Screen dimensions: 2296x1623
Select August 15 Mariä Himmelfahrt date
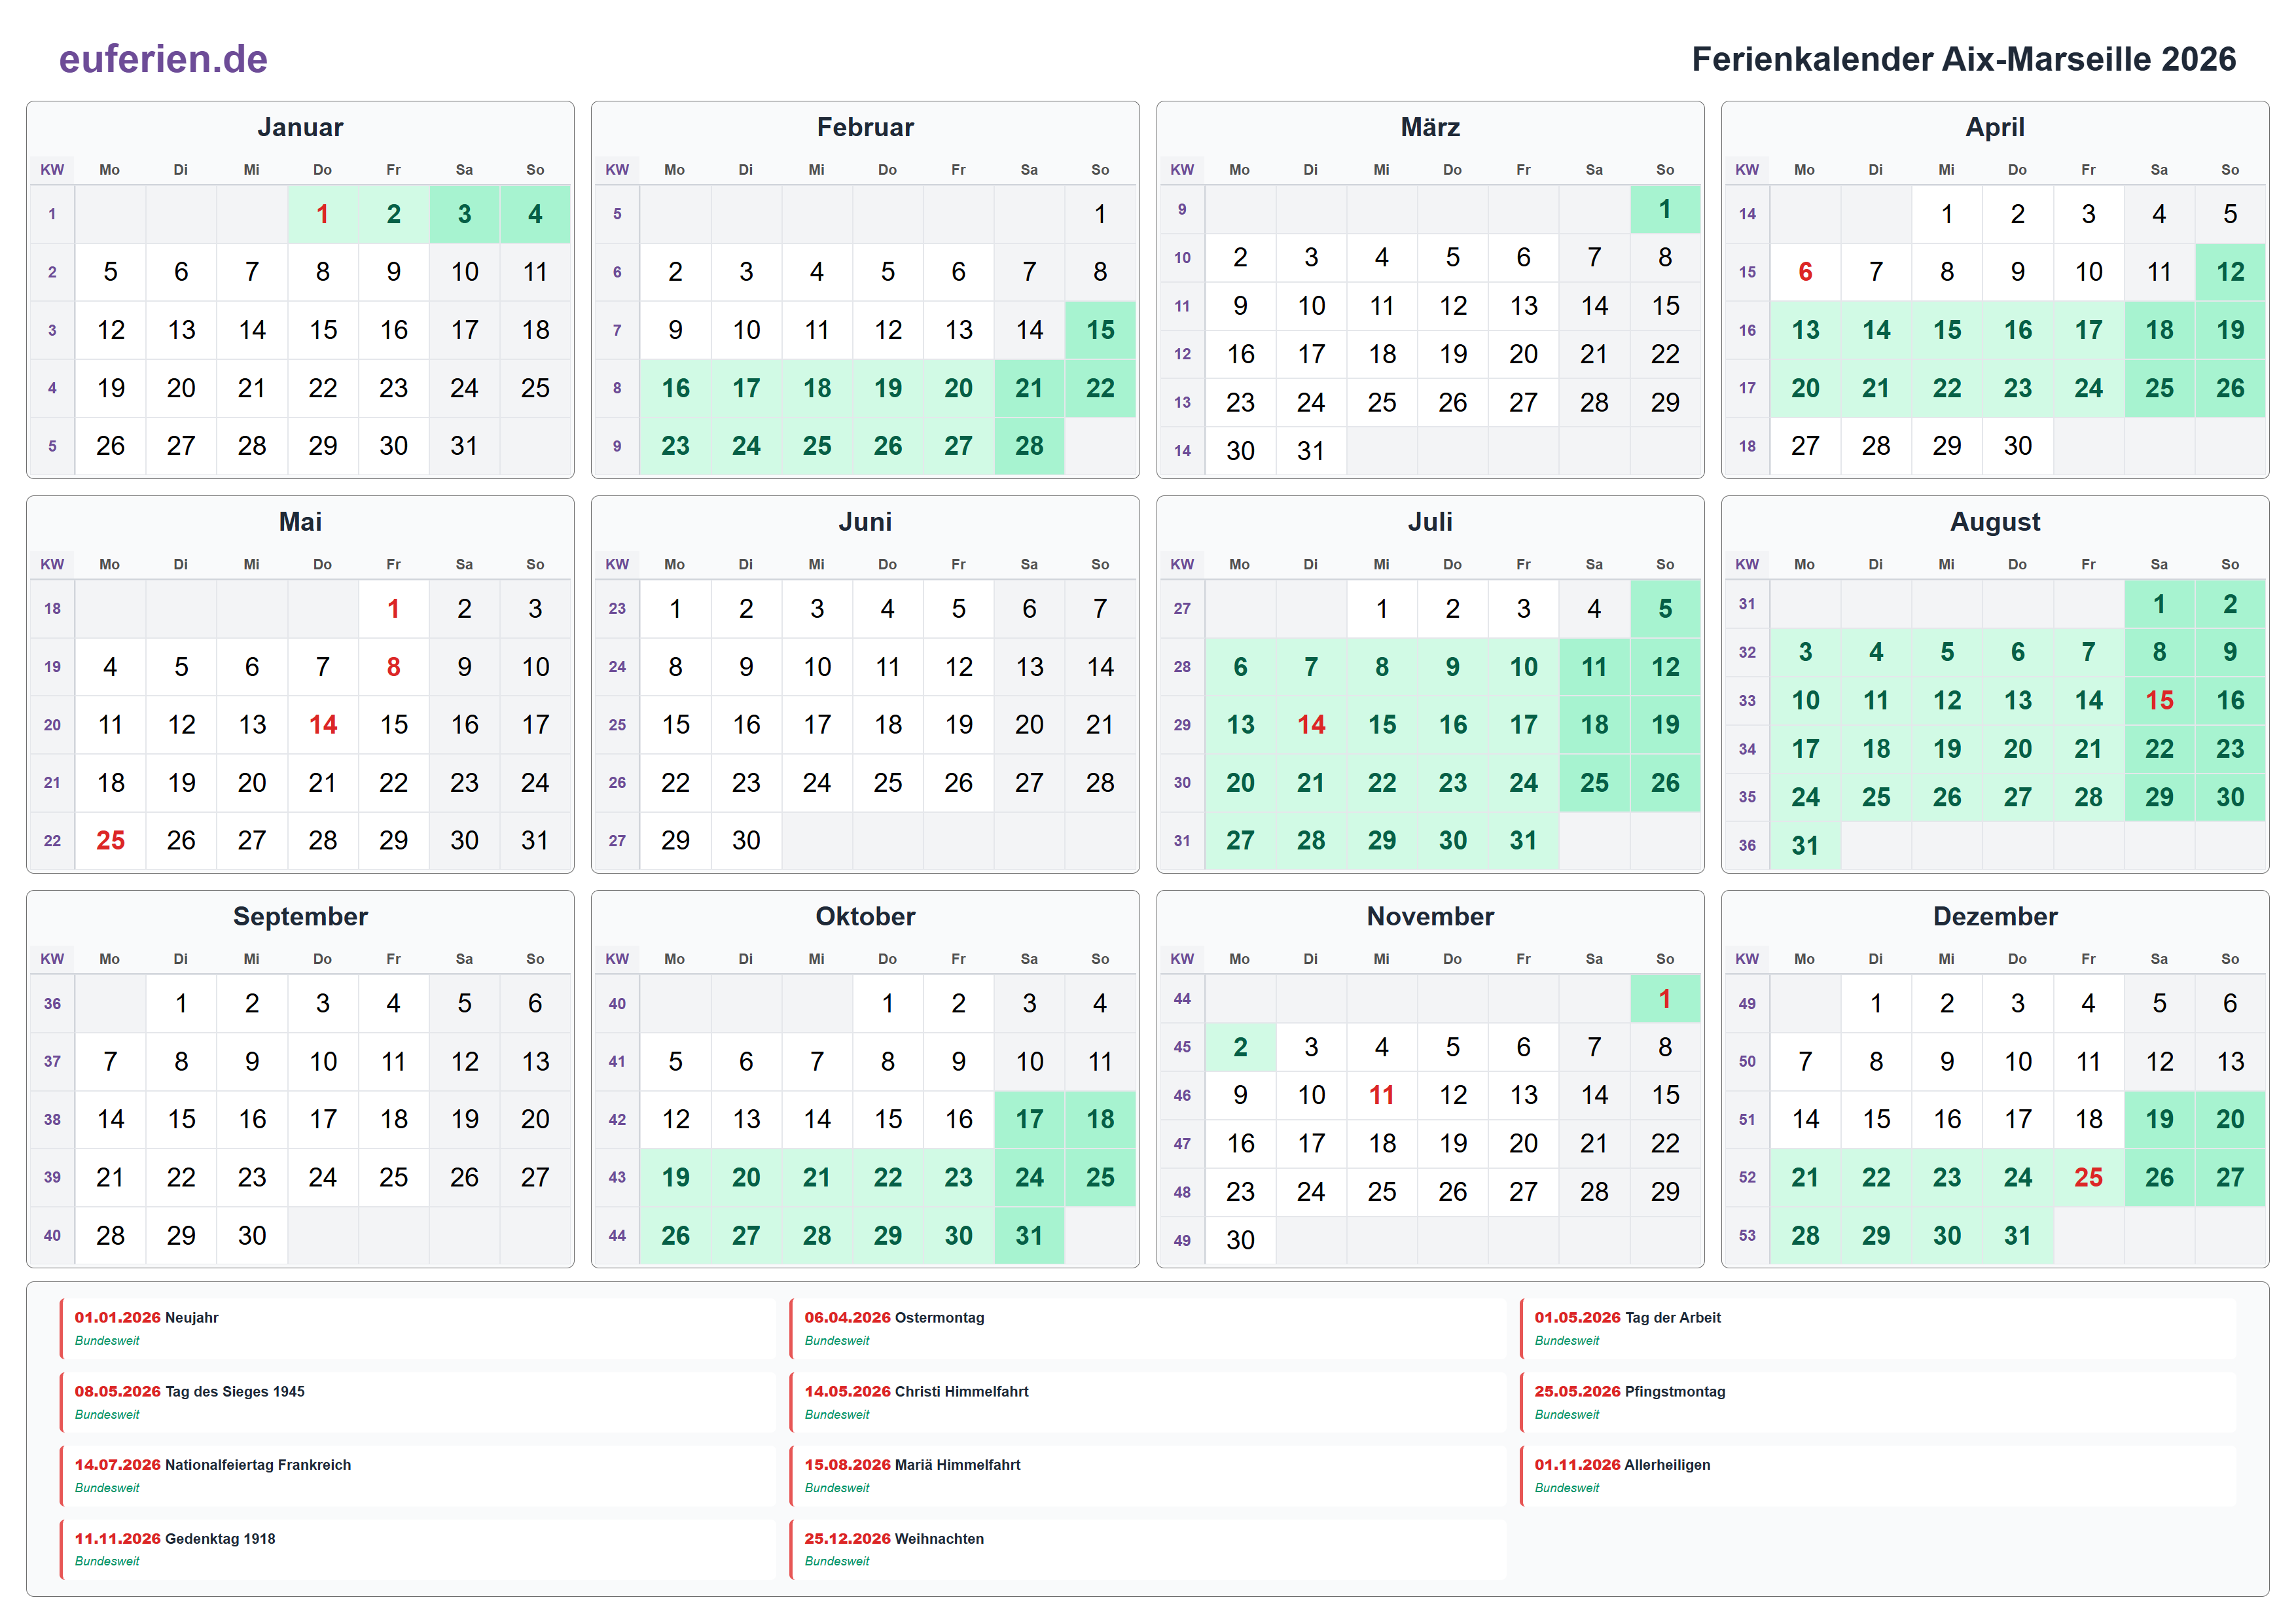(x=2158, y=701)
